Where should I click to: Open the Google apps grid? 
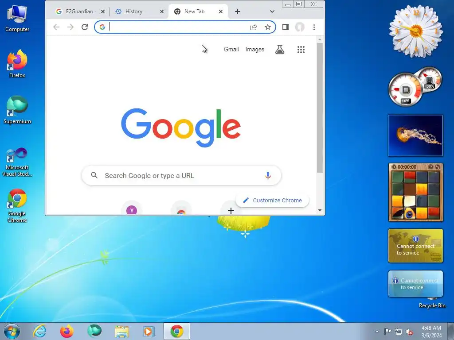pyautogui.click(x=301, y=50)
